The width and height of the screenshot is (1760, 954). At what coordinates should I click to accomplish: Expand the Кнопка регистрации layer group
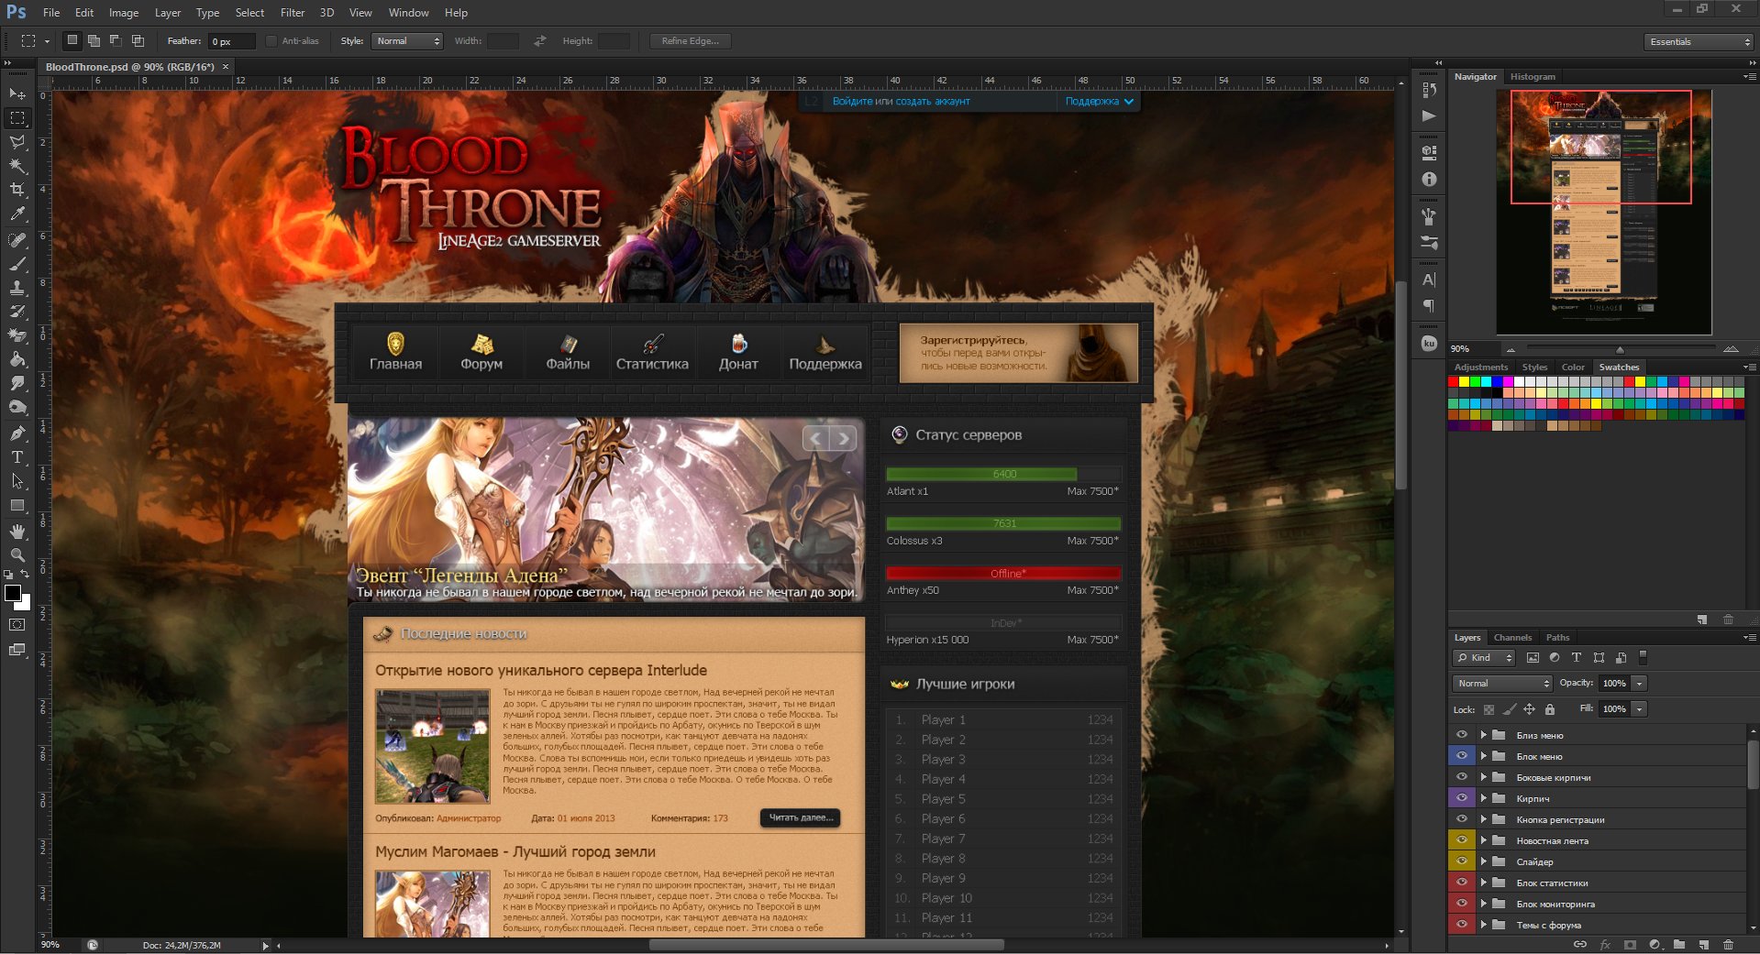pyautogui.click(x=1483, y=819)
